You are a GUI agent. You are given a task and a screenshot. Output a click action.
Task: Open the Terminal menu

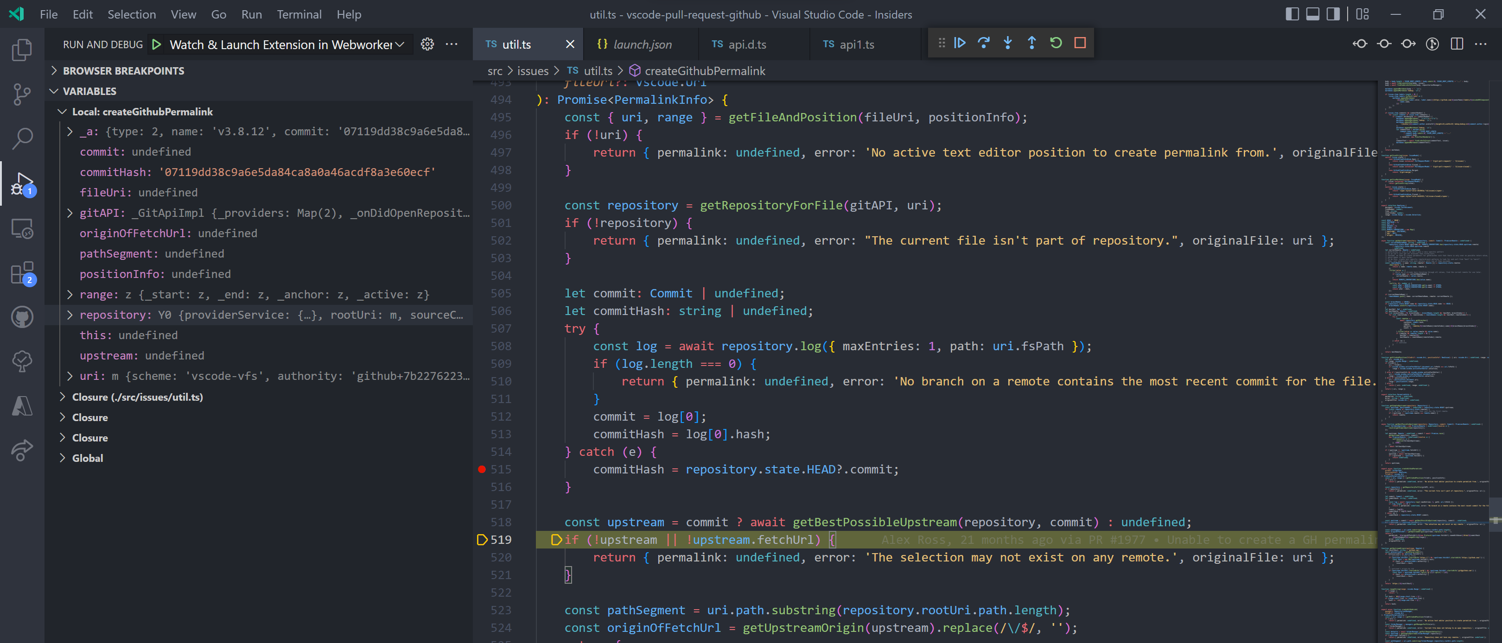pyautogui.click(x=299, y=14)
